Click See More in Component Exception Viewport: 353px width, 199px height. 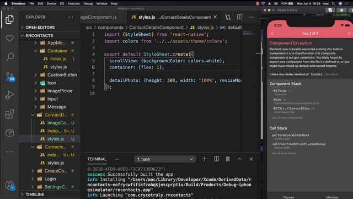331,75
